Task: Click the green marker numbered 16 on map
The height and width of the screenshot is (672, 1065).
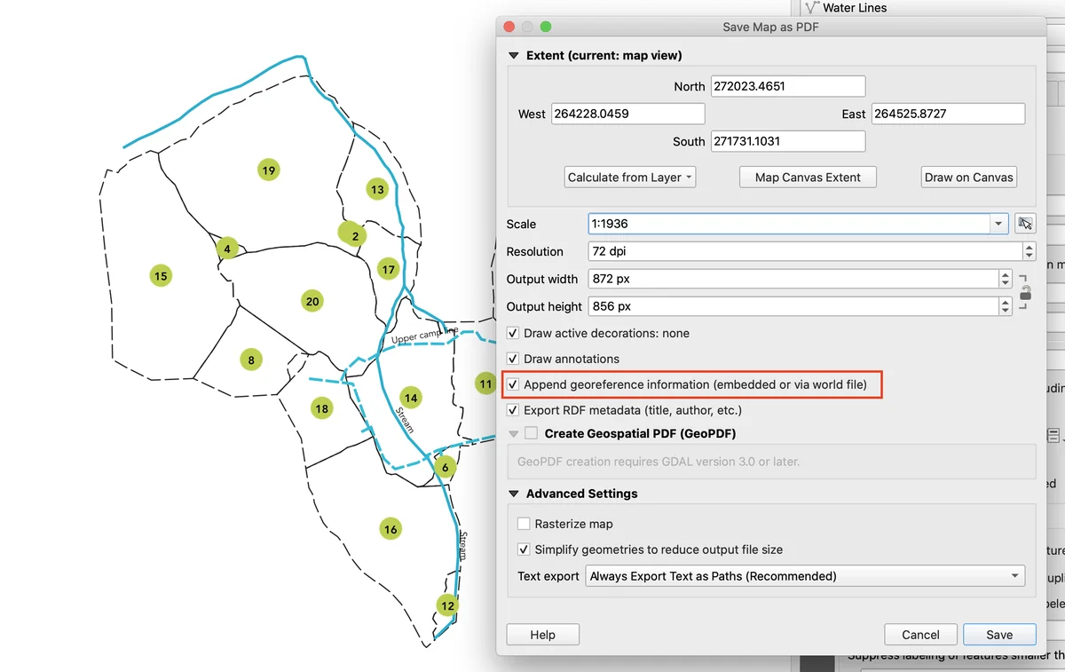Action: click(390, 529)
